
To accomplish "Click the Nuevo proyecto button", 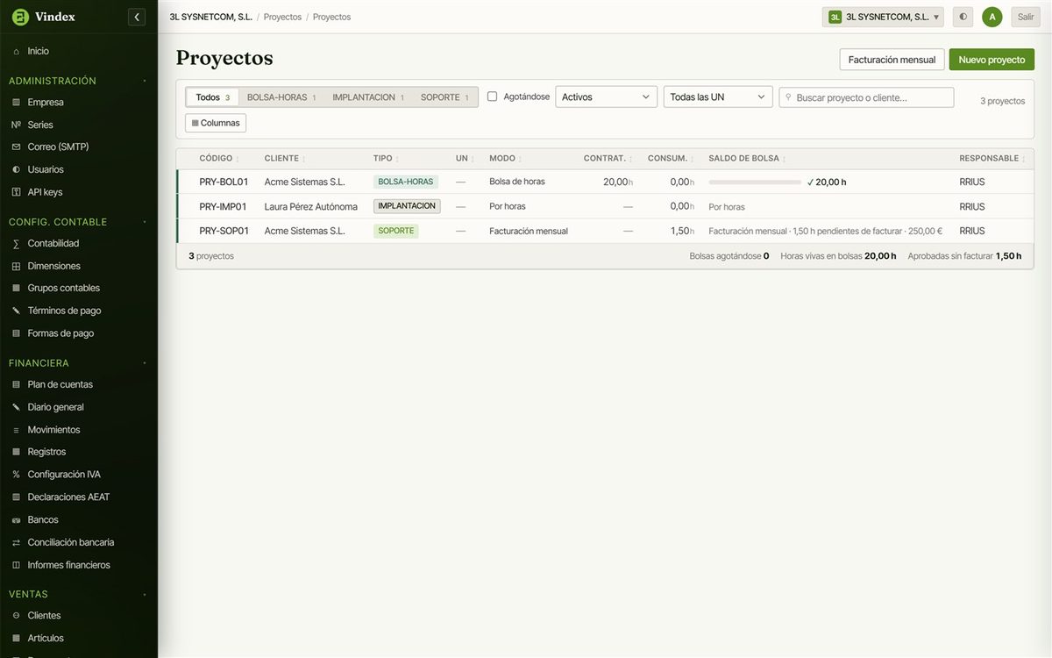I will point(992,60).
